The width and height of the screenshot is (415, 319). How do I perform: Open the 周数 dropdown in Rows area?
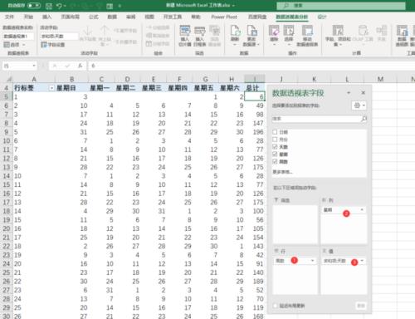click(313, 261)
